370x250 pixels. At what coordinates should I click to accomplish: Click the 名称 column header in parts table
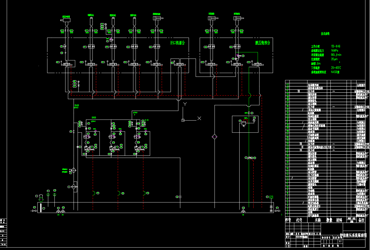pyautogui.click(x=318, y=220)
